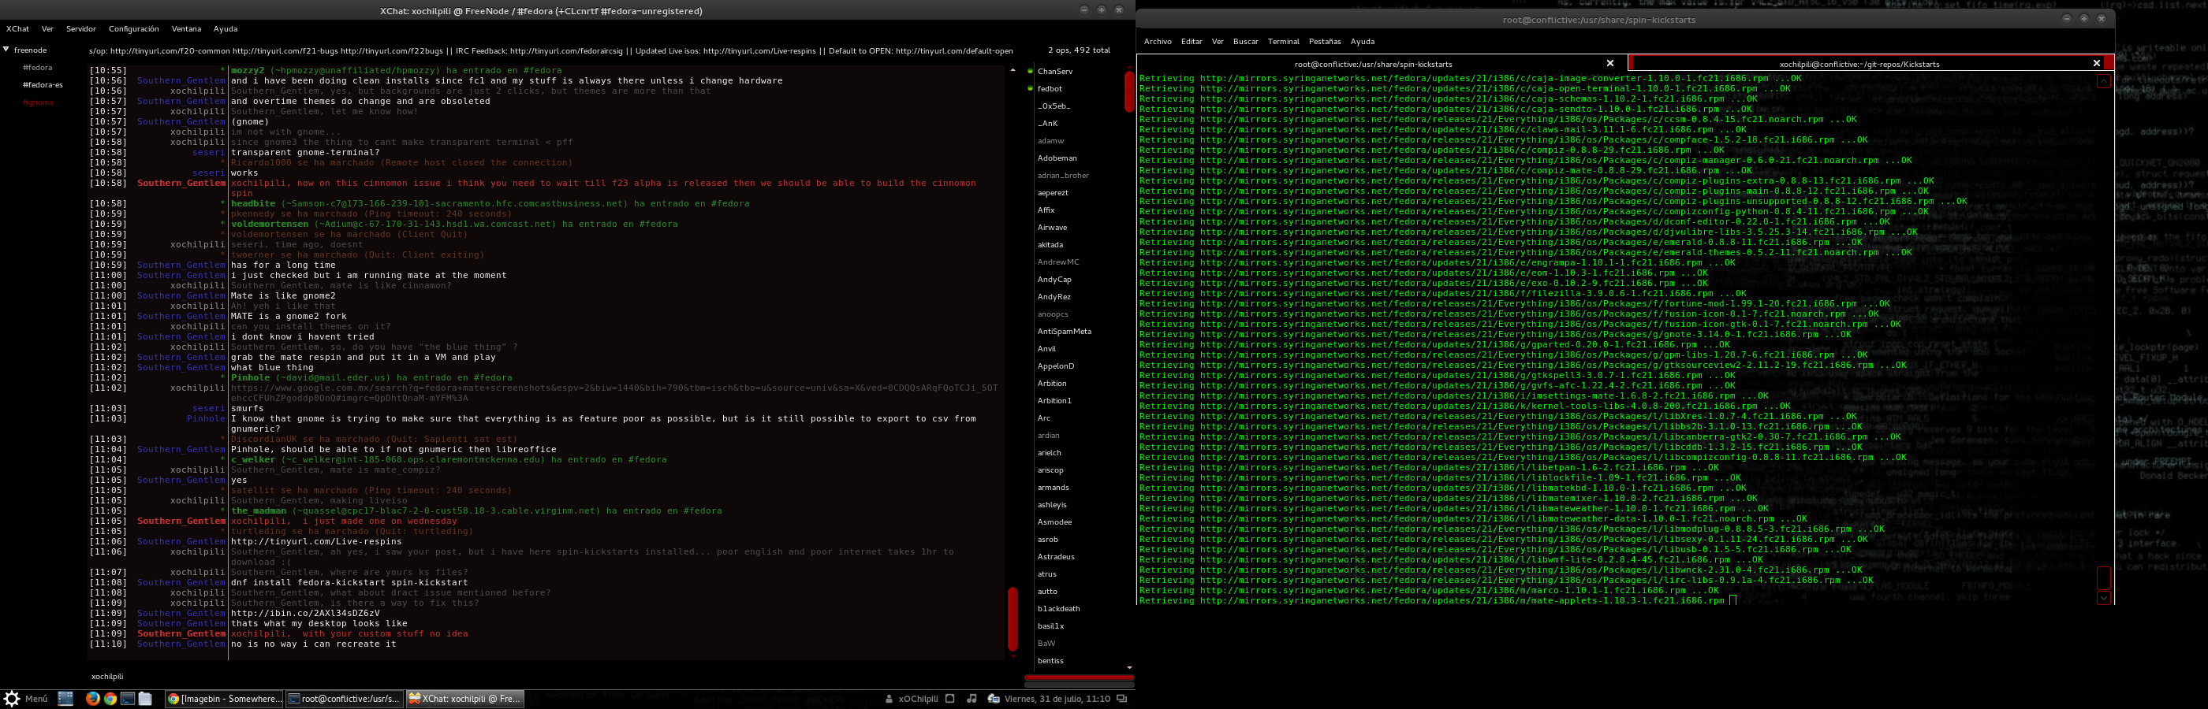
Task: Open the tinyurl.com/Live-respins link in chat
Action: 316,541
